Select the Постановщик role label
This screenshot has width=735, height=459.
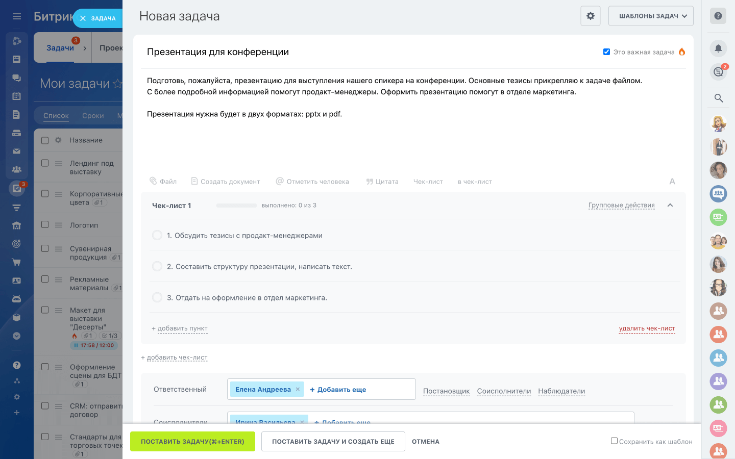[446, 391]
